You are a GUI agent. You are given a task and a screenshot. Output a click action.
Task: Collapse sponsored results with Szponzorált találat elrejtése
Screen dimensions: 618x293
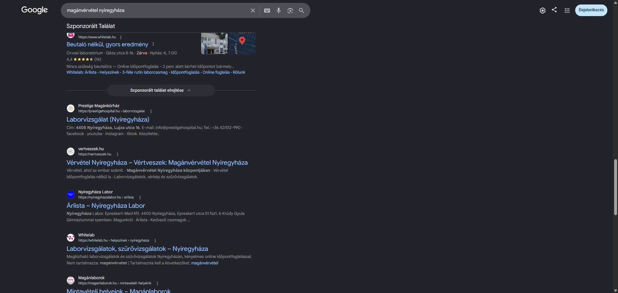click(161, 90)
